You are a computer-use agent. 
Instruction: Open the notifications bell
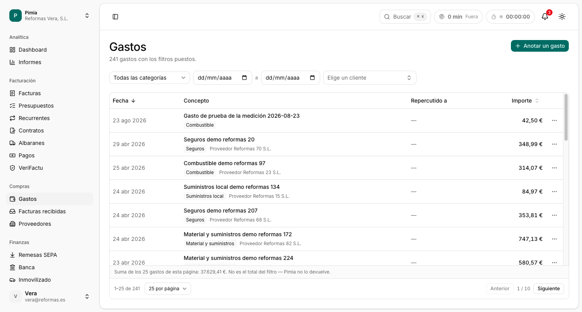[545, 17]
